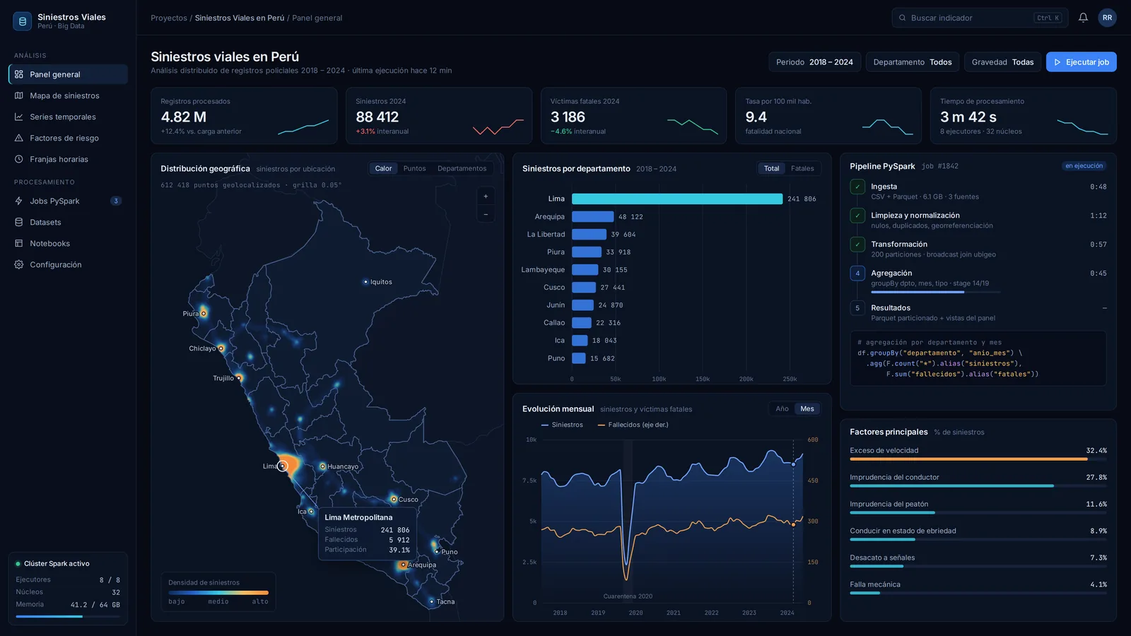Click the Notebooks icon in sidebar
The image size is (1131, 636).
(x=19, y=243)
